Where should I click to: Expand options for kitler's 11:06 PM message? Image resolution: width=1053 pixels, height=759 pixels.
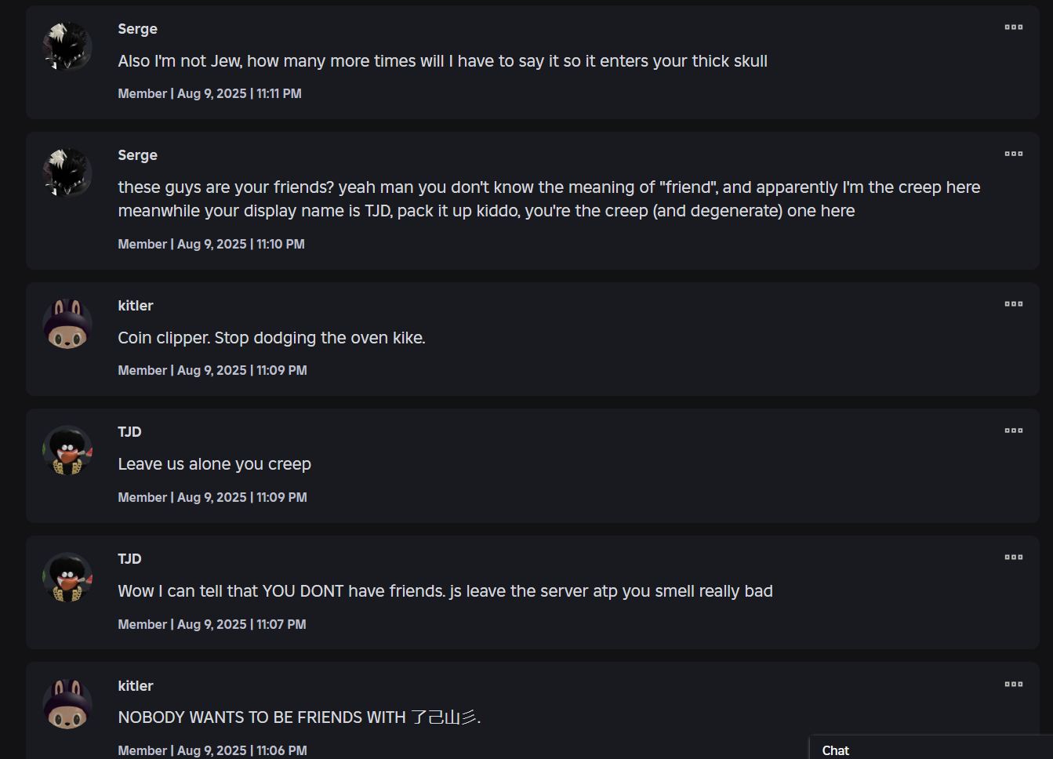point(1013,685)
